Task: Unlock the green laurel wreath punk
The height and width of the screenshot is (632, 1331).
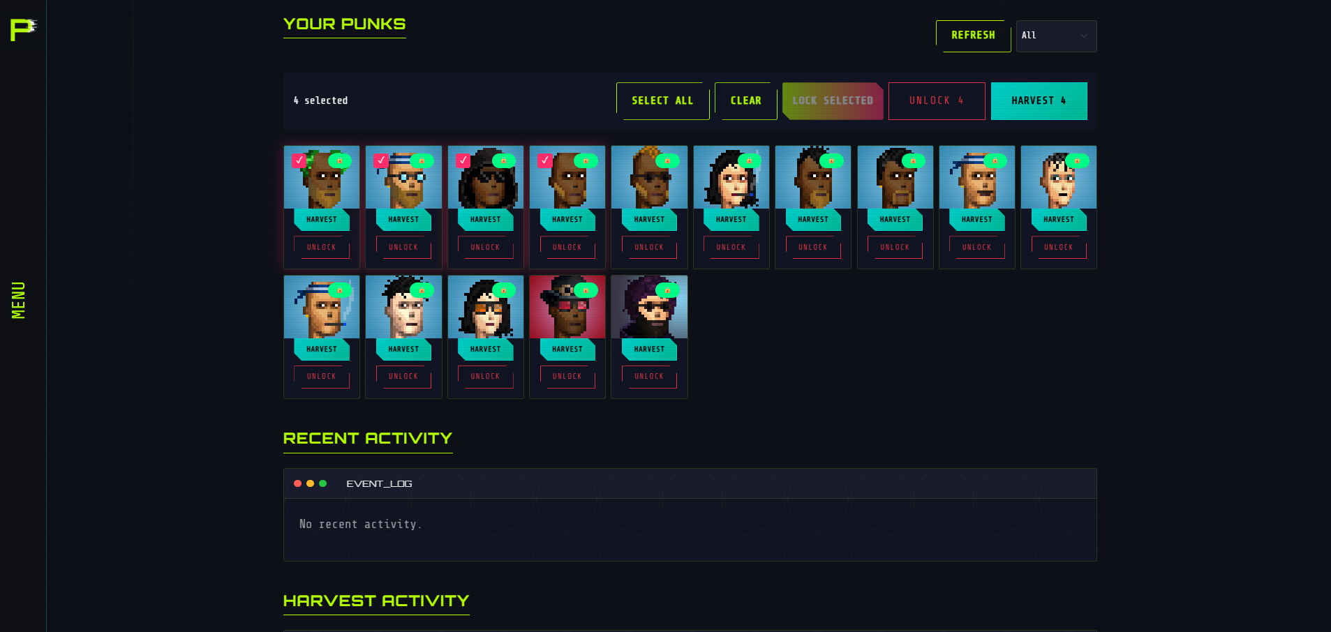Action: [322, 248]
